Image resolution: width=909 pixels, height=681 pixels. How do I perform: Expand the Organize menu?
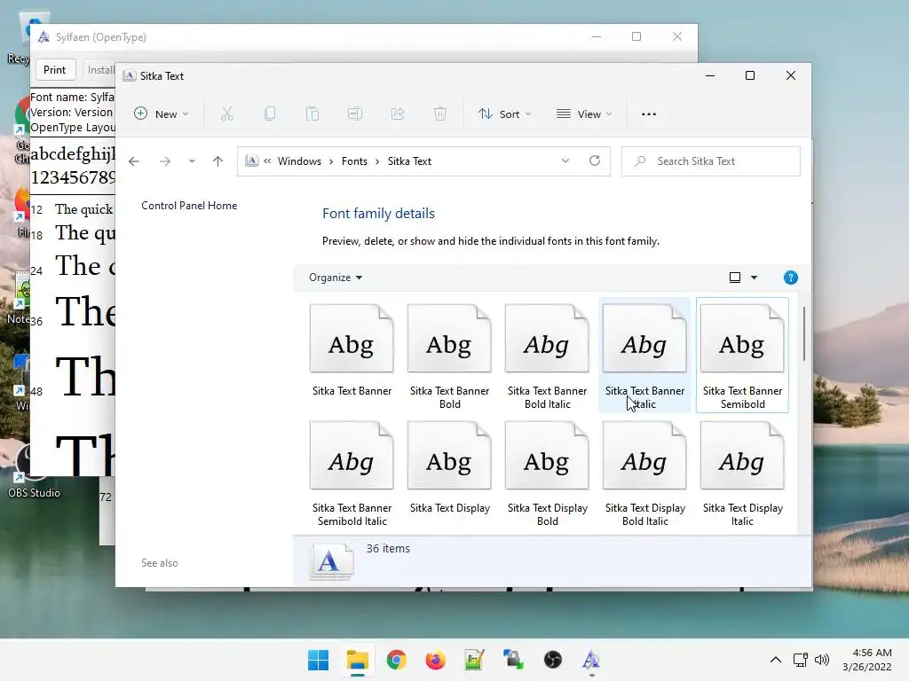[336, 278]
